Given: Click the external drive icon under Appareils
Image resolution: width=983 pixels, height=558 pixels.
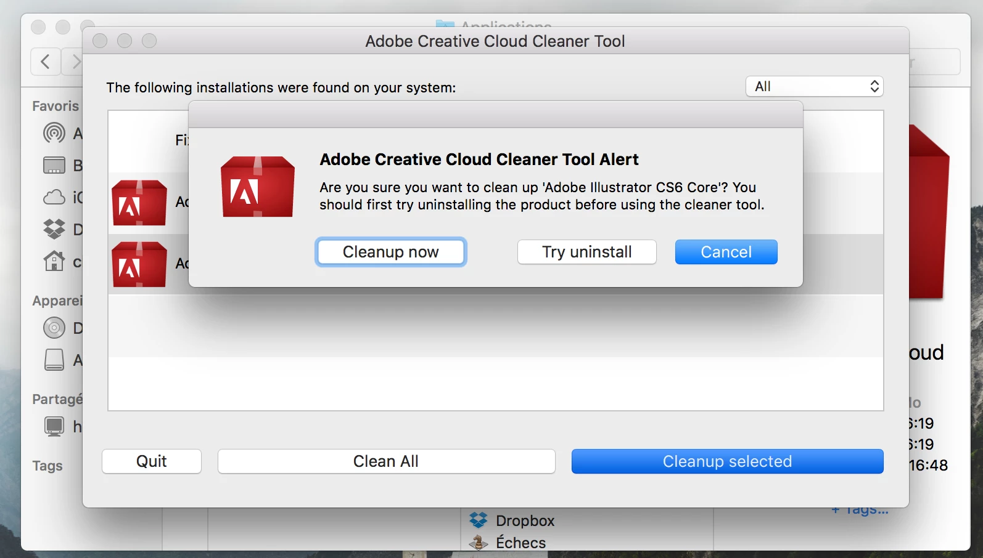Looking at the screenshot, I should point(54,360).
